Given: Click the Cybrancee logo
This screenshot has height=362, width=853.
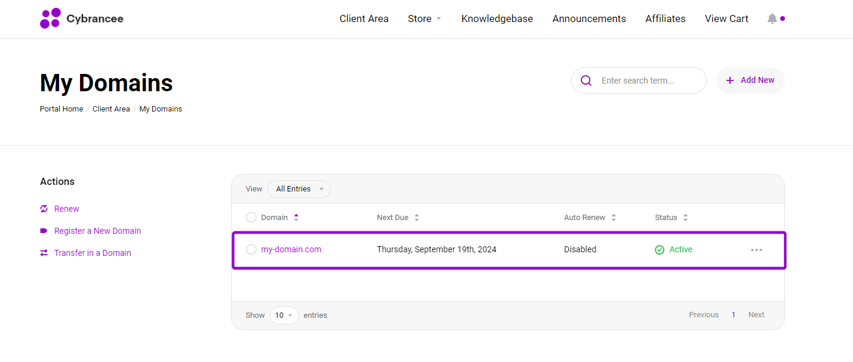Looking at the screenshot, I should [81, 18].
